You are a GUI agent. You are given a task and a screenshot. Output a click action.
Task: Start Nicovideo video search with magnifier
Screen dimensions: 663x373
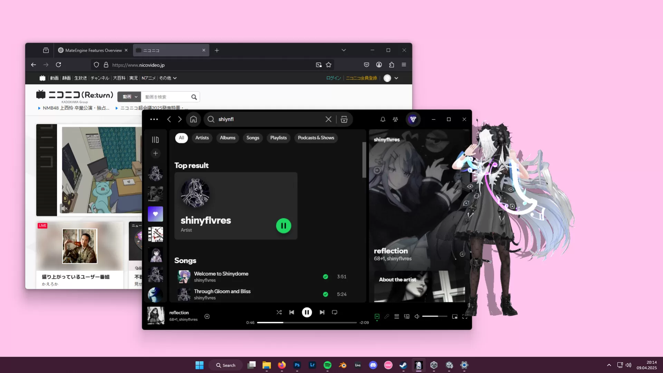click(194, 97)
